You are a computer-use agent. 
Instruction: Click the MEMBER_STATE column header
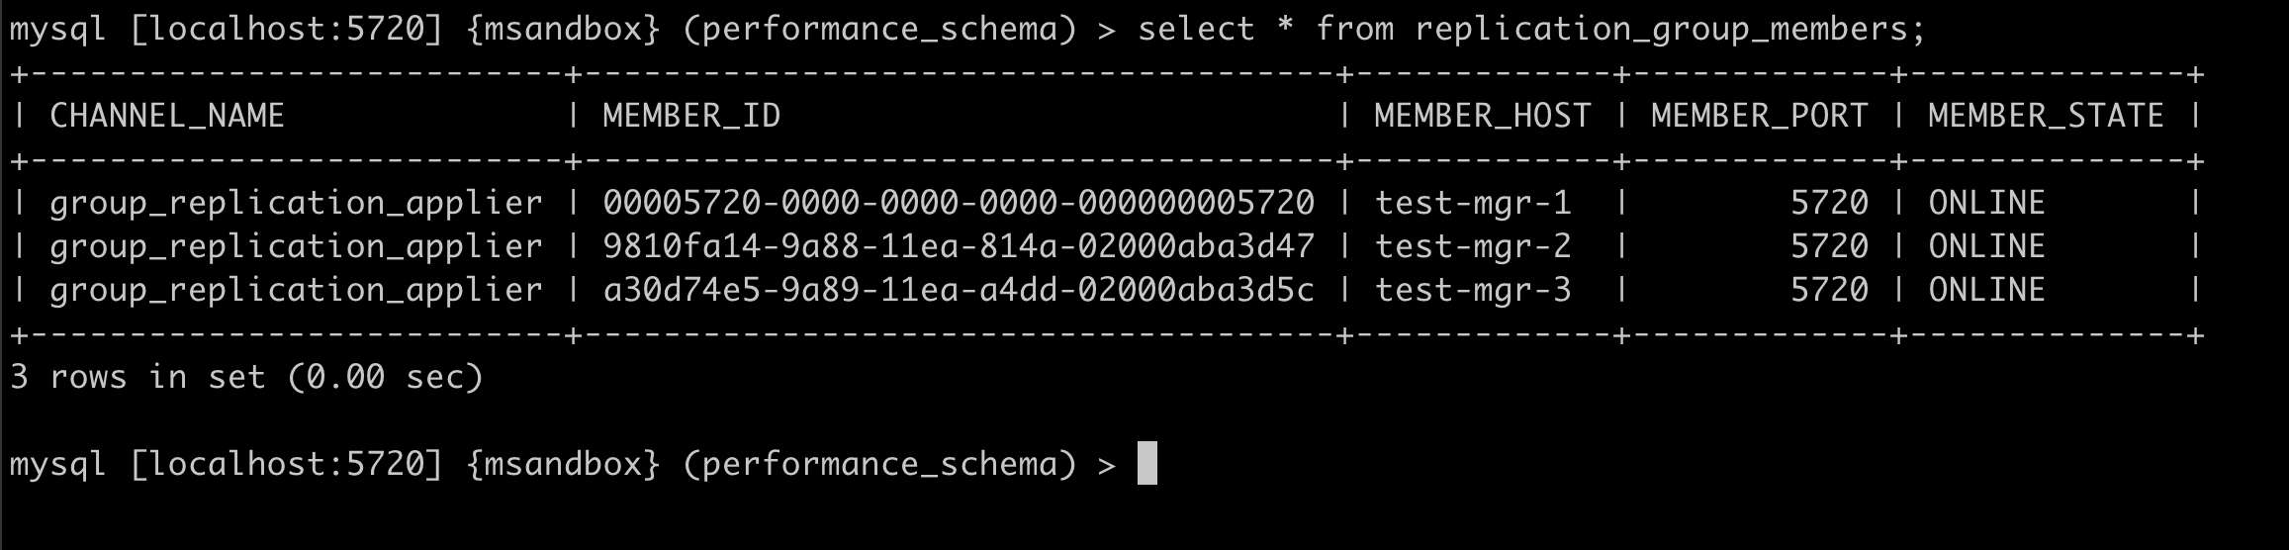pos(2046,117)
